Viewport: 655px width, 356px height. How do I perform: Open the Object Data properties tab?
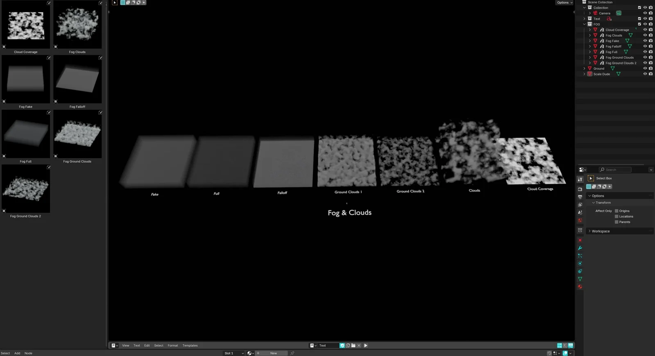pos(580,279)
